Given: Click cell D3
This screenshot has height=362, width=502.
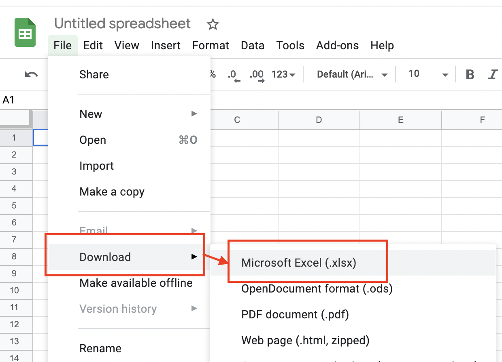Looking at the screenshot, I should pos(319,172).
